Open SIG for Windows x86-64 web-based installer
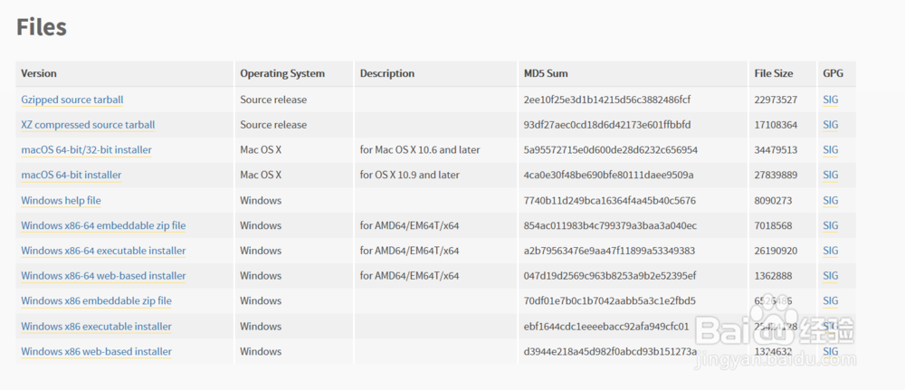 click(x=831, y=276)
